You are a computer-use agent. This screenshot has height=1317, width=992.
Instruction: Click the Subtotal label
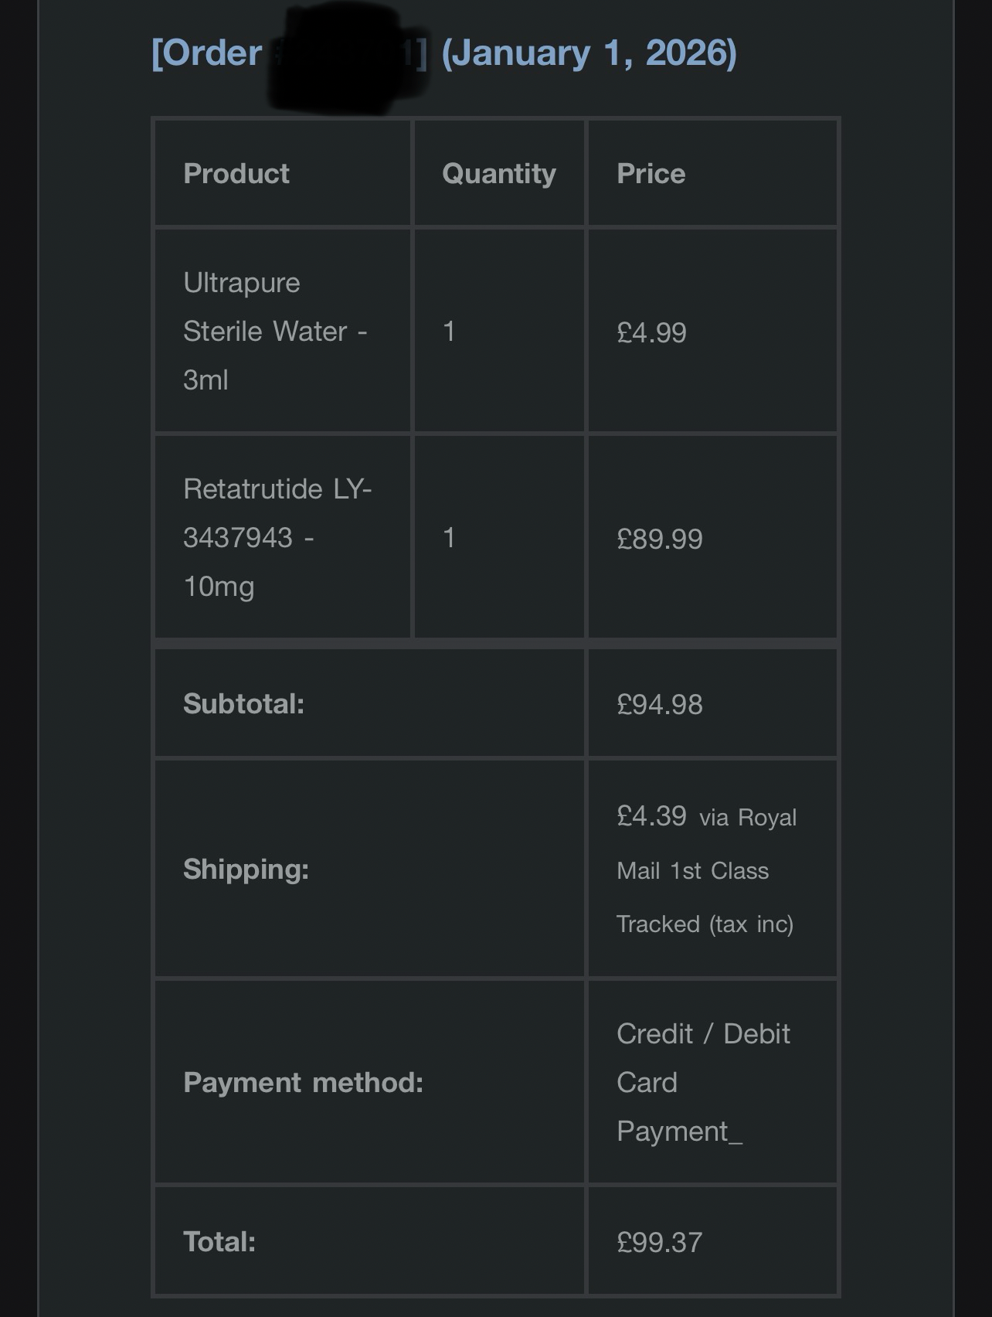[244, 703]
